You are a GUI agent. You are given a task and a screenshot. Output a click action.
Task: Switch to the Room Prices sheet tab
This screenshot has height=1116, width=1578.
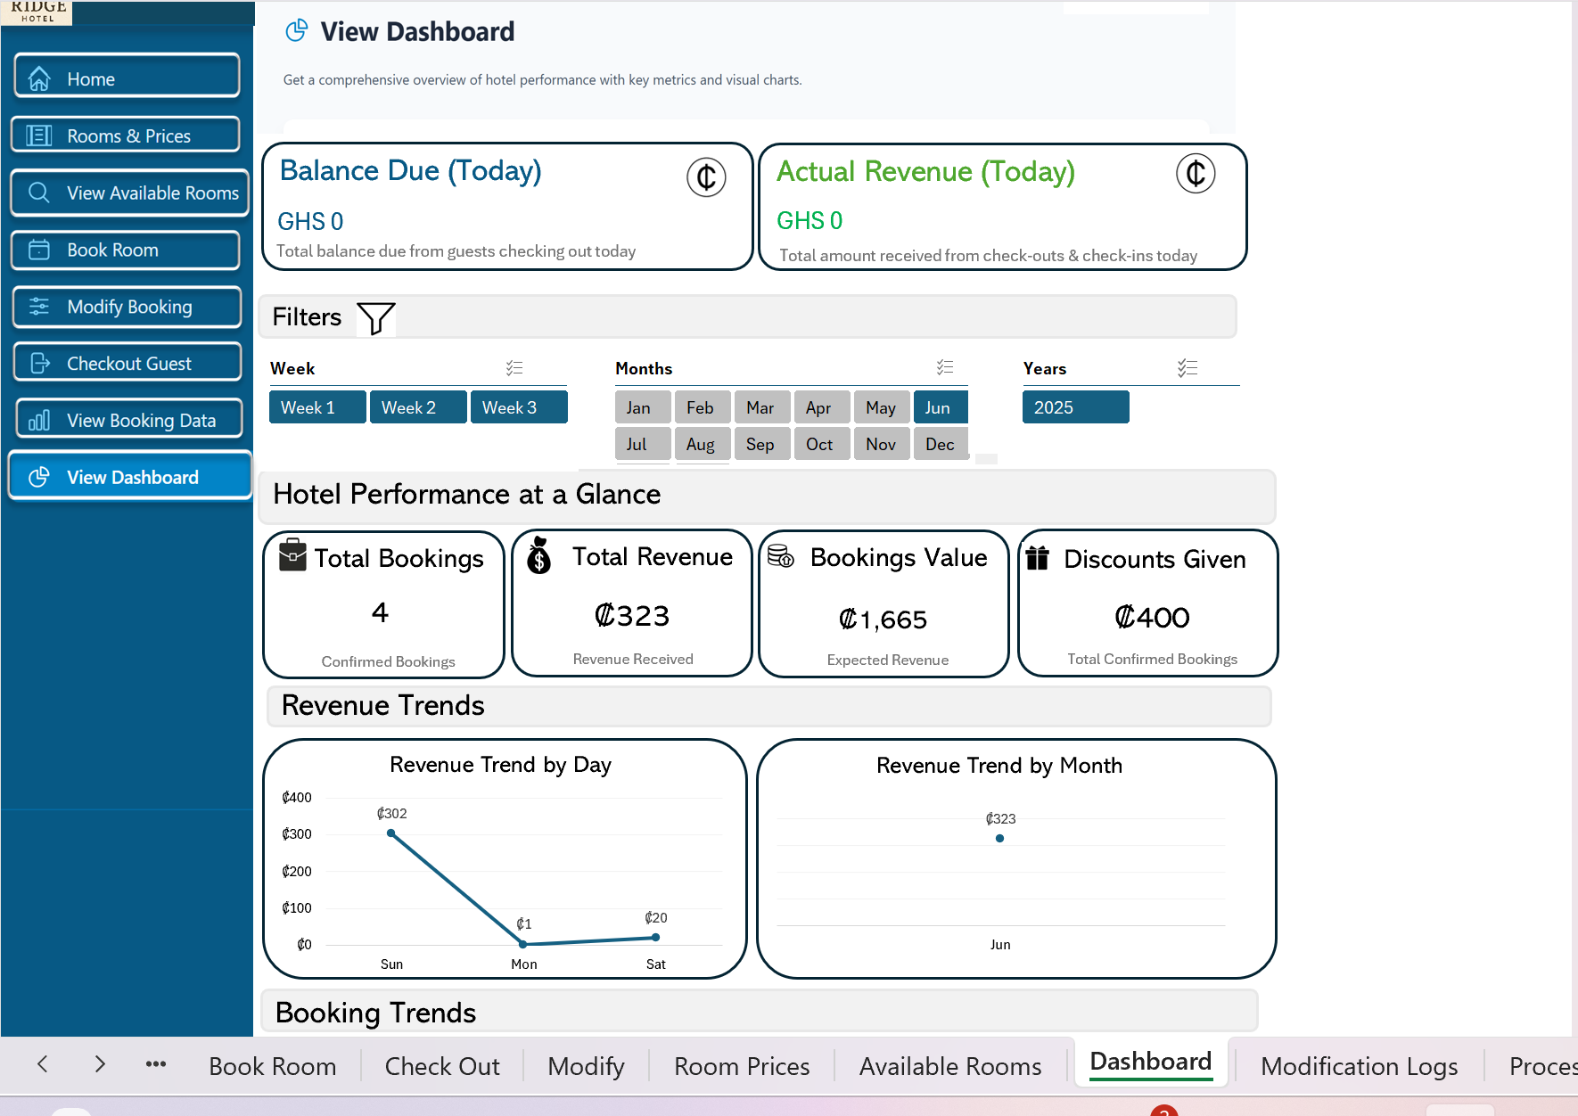click(x=742, y=1066)
